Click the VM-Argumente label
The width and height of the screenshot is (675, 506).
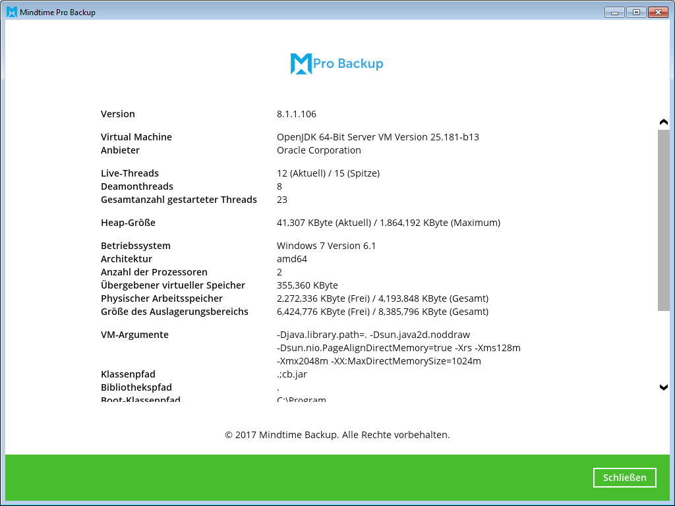(134, 335)
